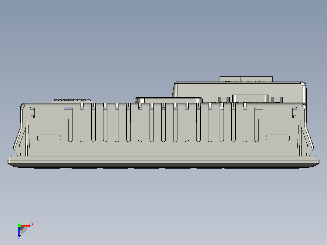Click the blue Z axis arrow of the triad
Image resolution: width=327 pixels, height=245 pixels.
(19, 232)
